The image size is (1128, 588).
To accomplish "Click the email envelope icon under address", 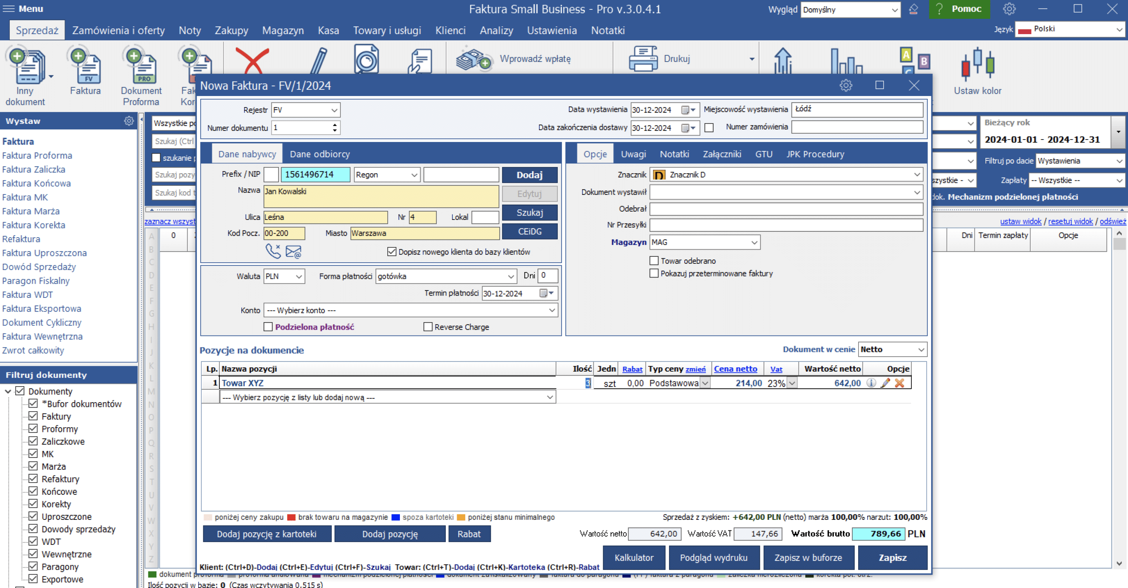I will tap(293, 252).
